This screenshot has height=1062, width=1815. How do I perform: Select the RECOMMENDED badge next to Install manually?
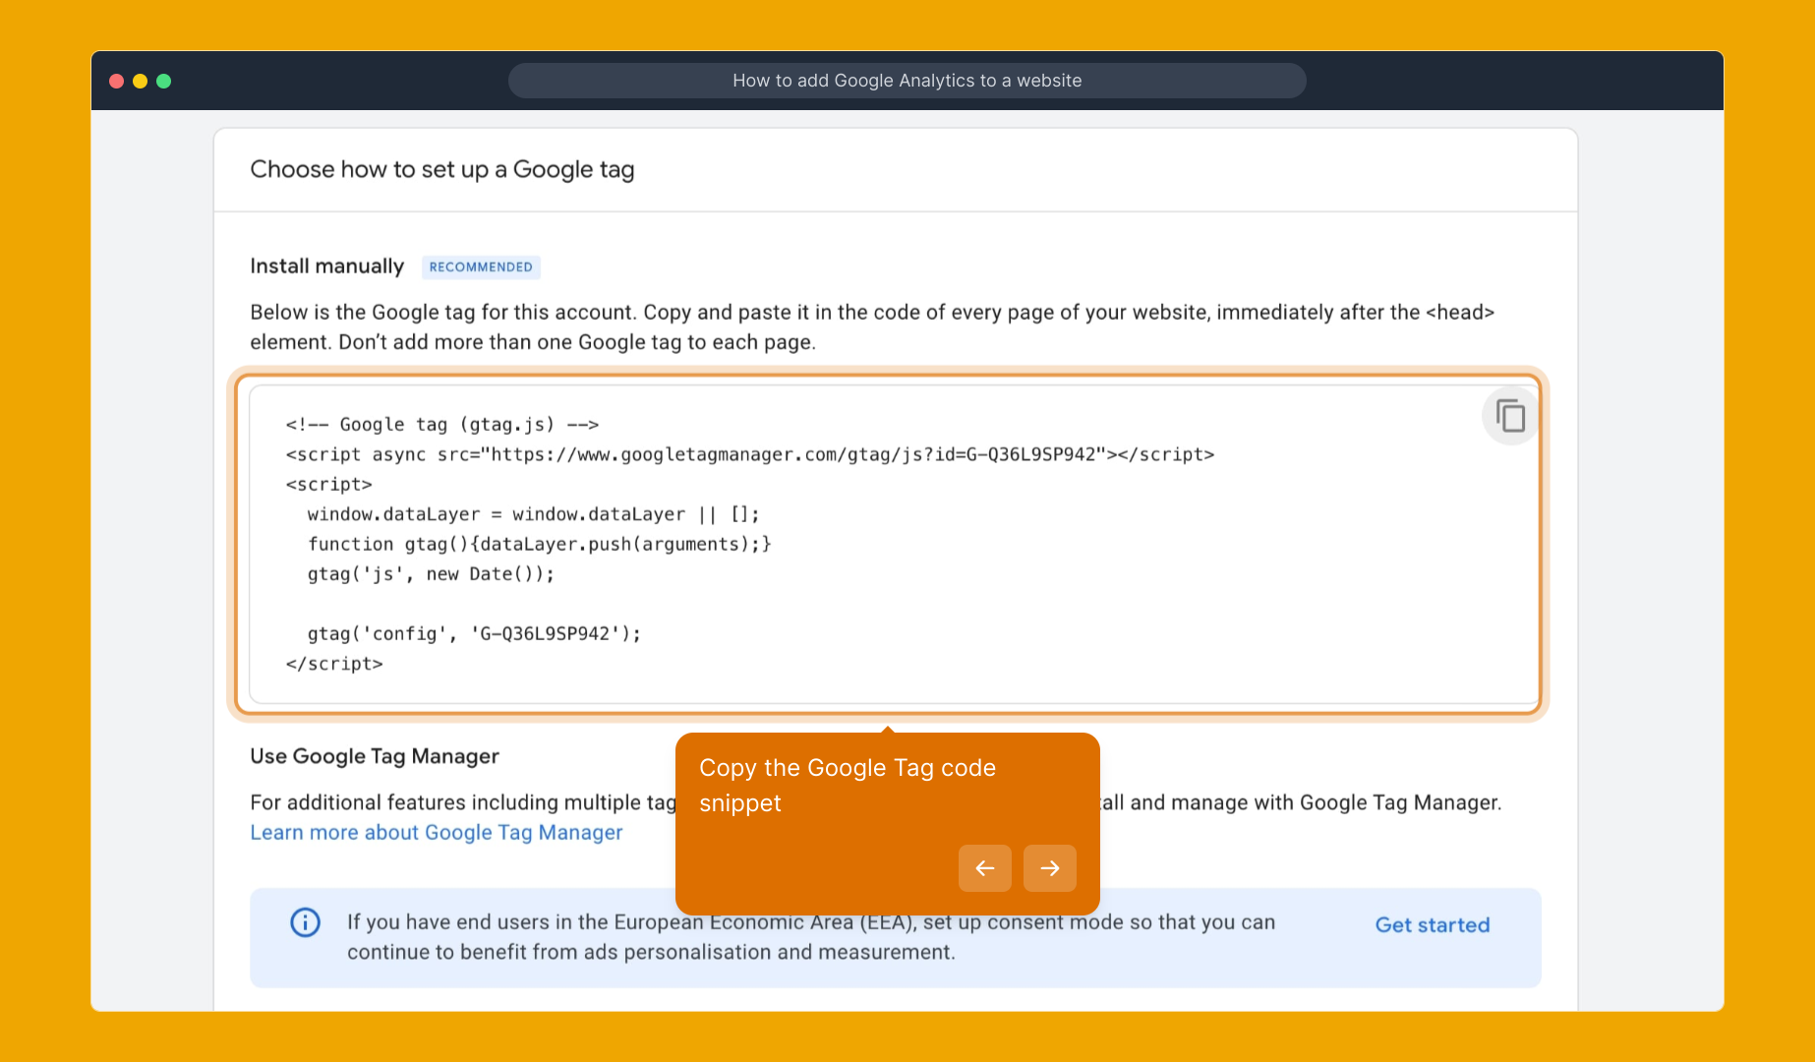pos(481,266)
